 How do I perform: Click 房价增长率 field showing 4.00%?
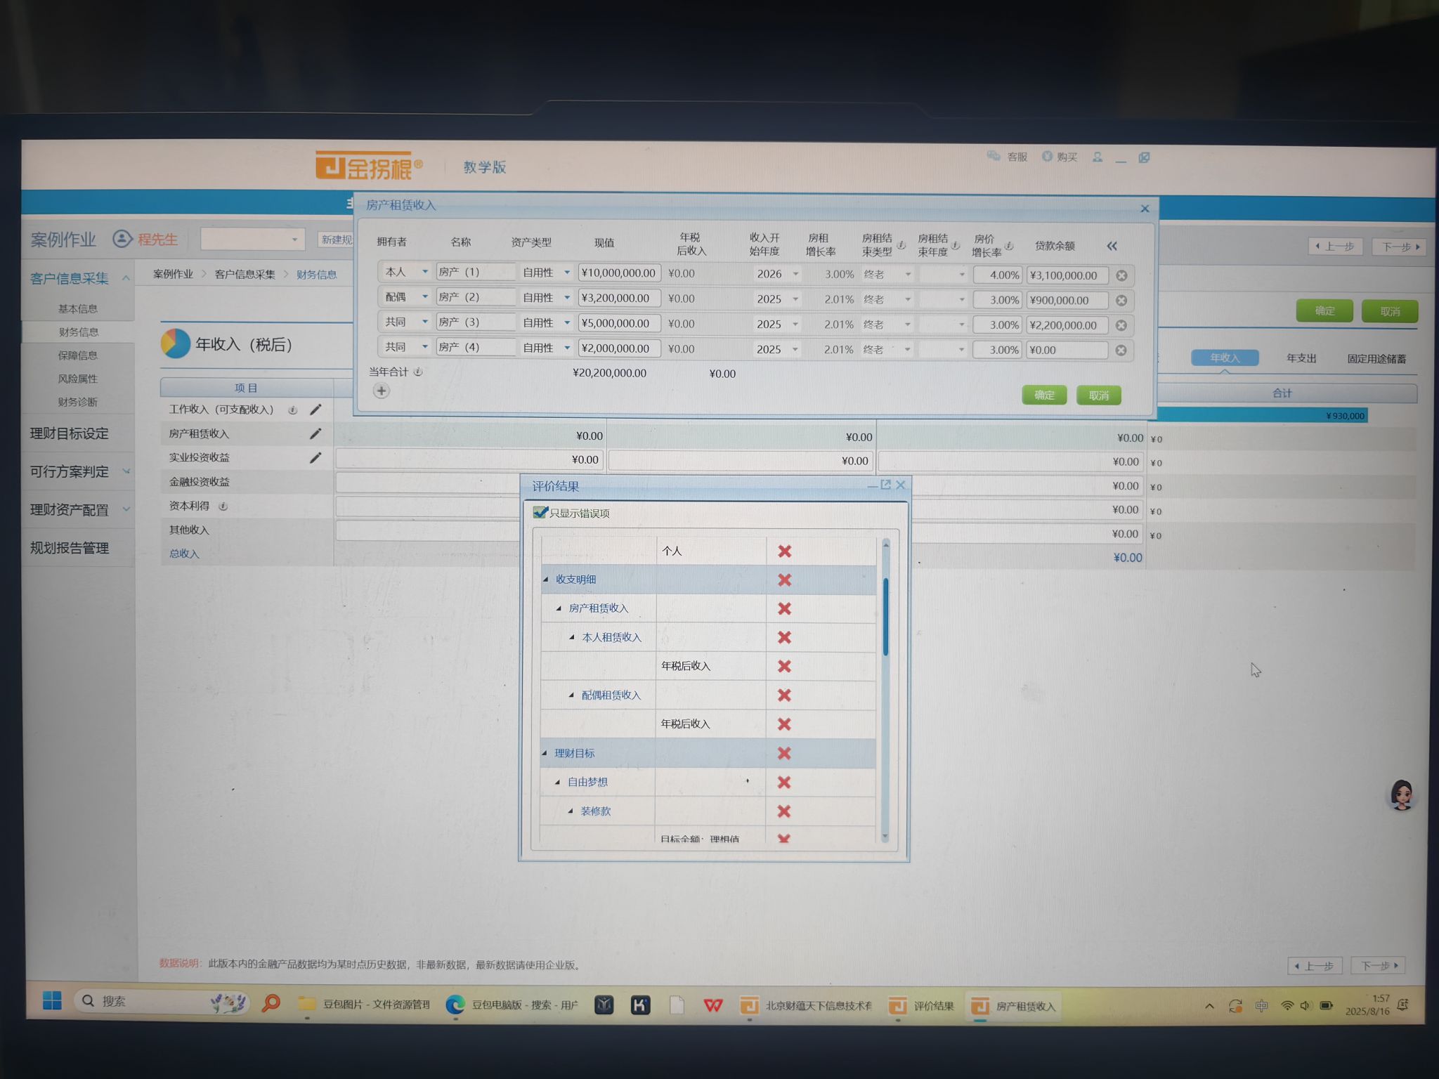coord(997,275)
